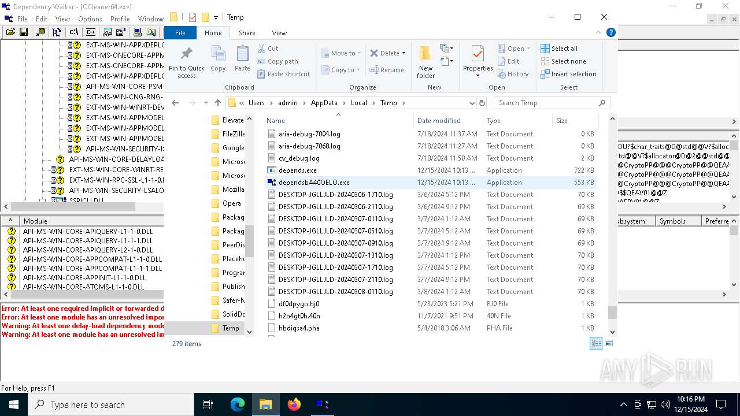Click the Windows taskbar search box
740x416 pixels.
point(111,404)
